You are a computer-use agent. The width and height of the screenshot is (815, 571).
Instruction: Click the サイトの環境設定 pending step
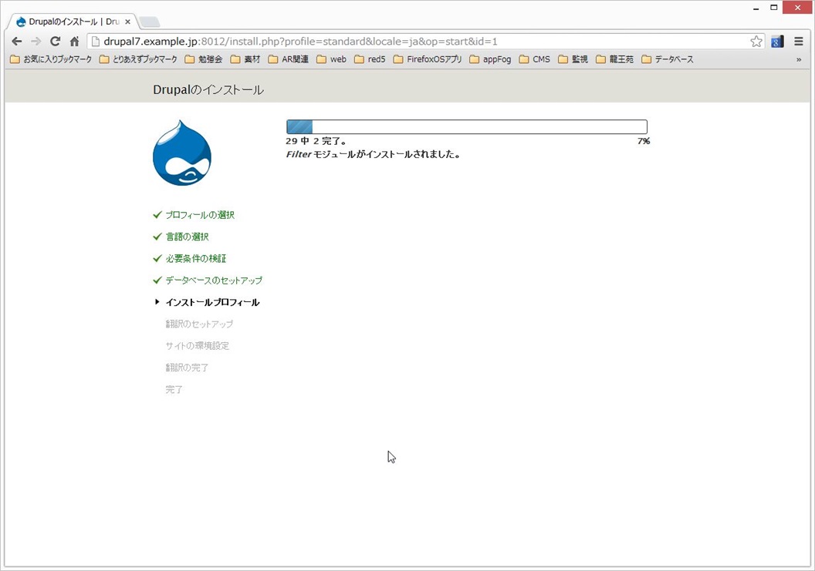click(x=197, y=346)
